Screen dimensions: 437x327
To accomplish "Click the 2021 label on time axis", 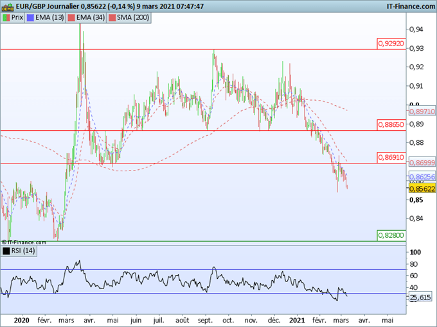I will (297, 321).
